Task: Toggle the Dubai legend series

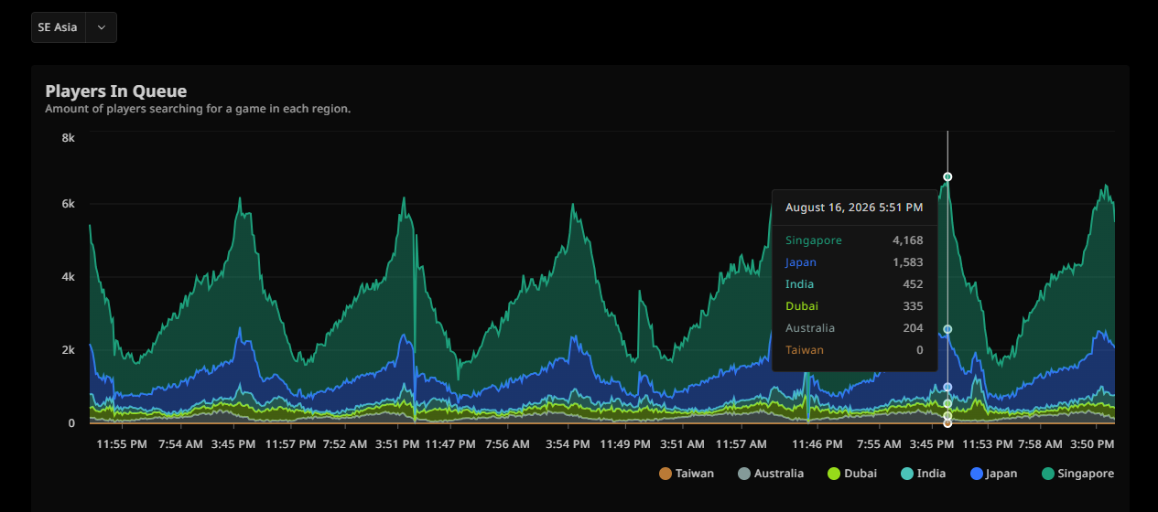Action: (x=851, y=474)
